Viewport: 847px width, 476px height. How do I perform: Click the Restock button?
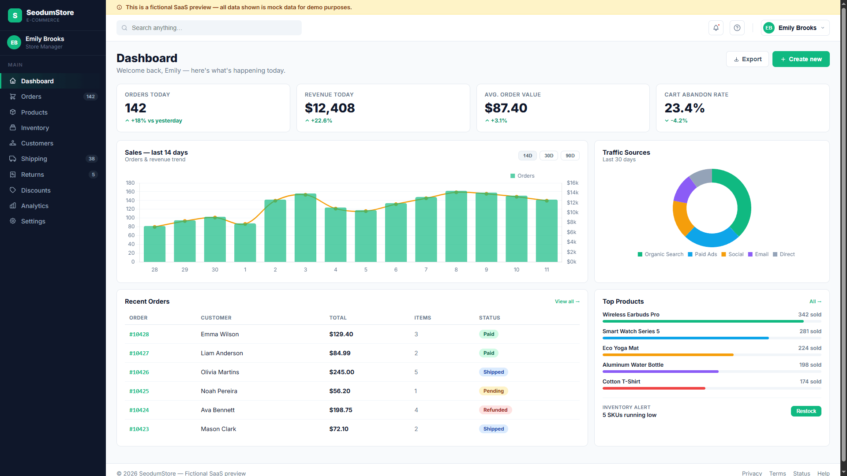[x=806, y=411]
